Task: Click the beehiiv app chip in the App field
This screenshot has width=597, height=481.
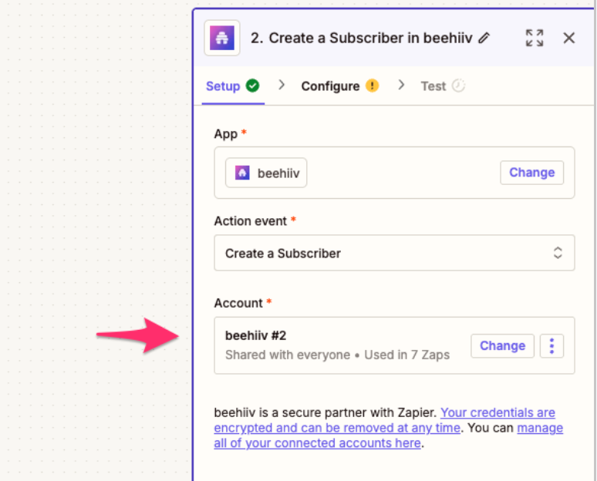Action: coord(266,173)
